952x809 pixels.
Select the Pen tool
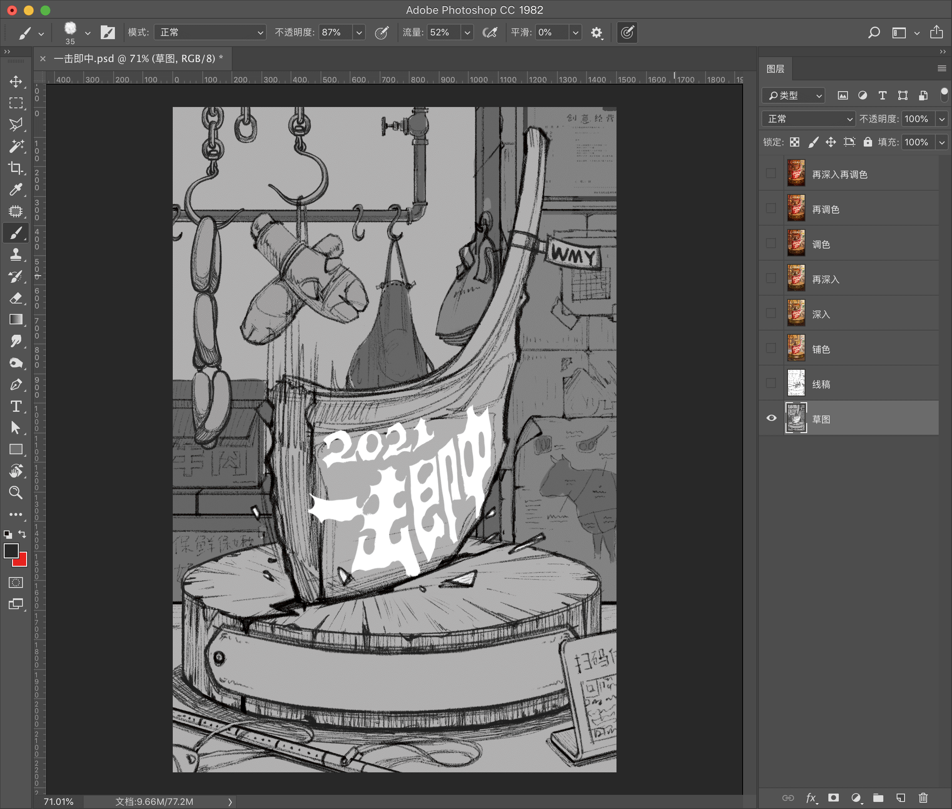click(x=15, y=384)
